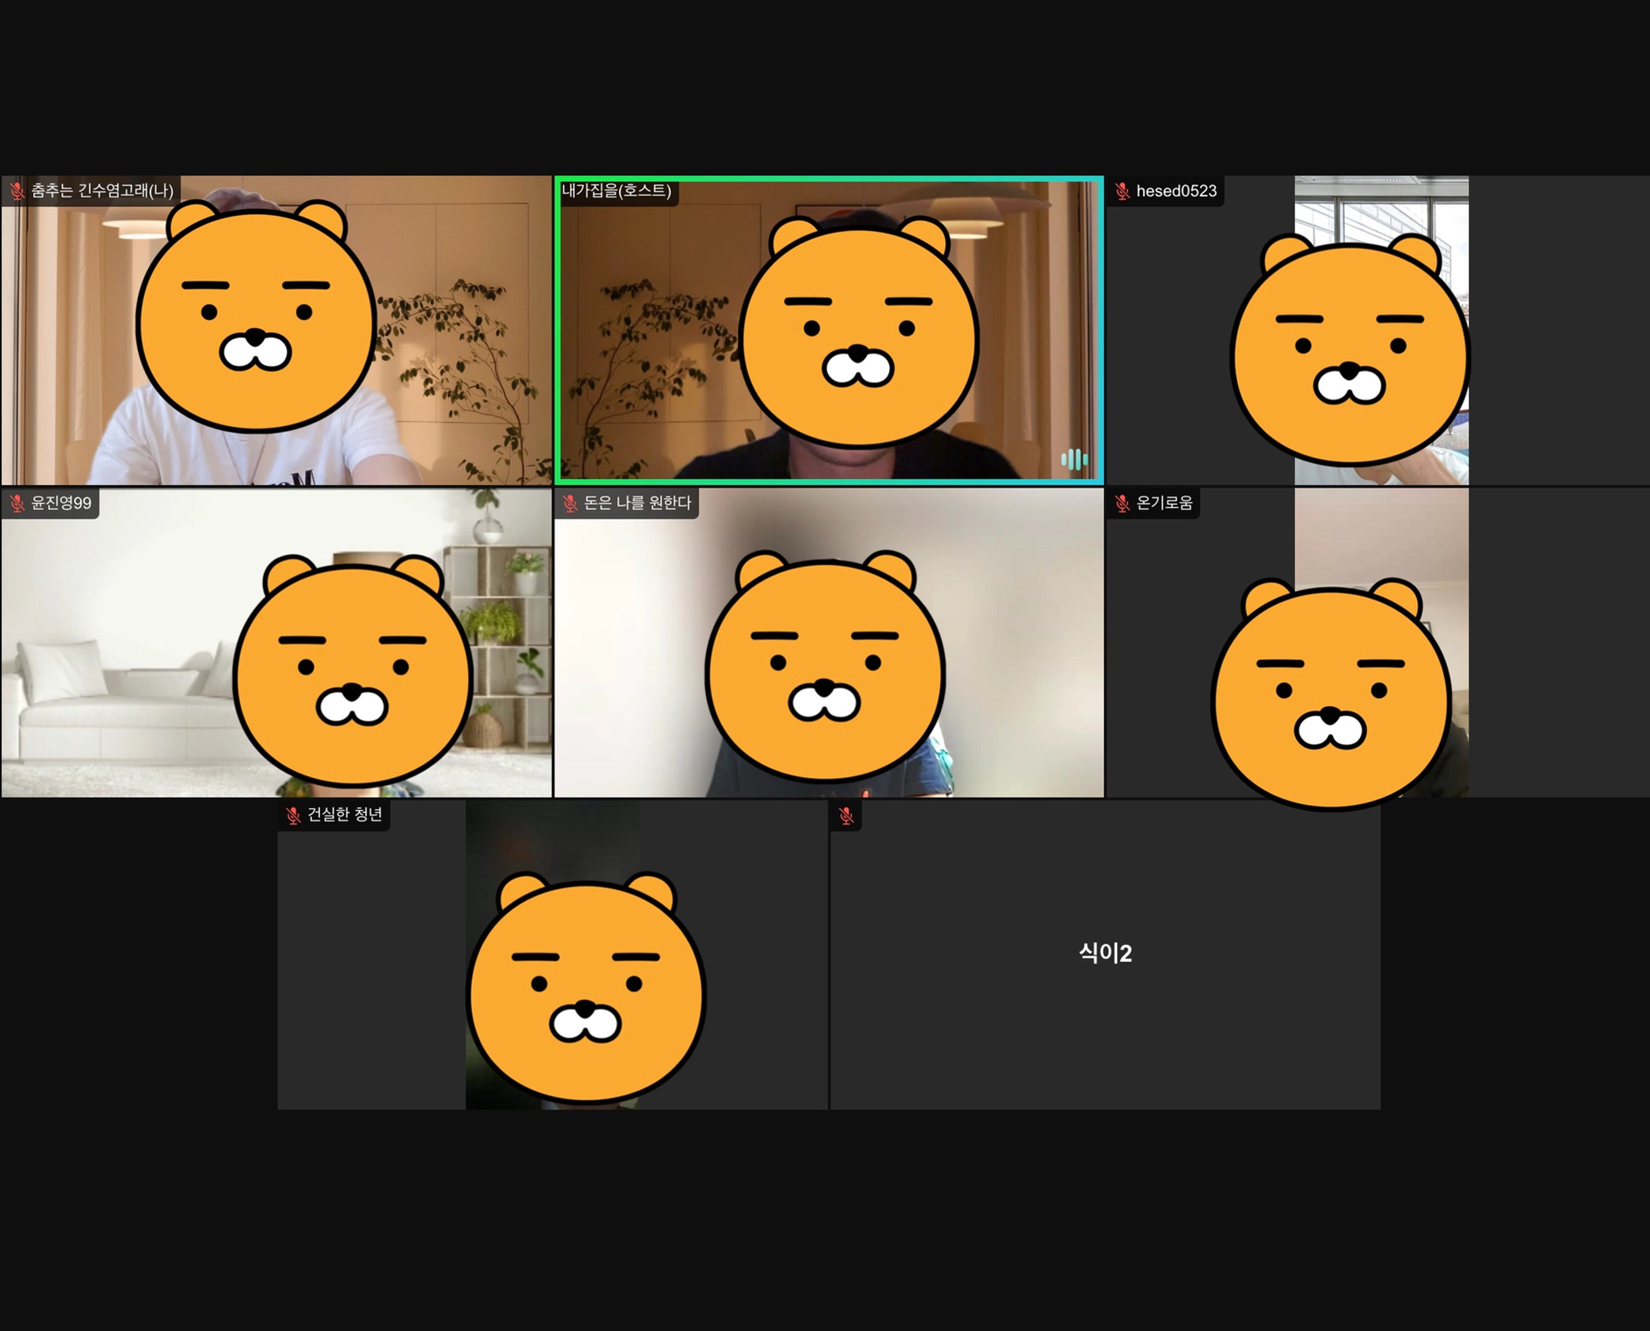Select video tile of 춤추는 긴수염고래(나)
The height and width of the screenshot is (1331, 1650).
click(276, 330)
